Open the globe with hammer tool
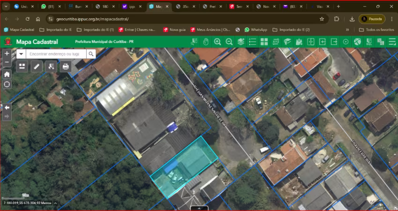 [357, 42]
